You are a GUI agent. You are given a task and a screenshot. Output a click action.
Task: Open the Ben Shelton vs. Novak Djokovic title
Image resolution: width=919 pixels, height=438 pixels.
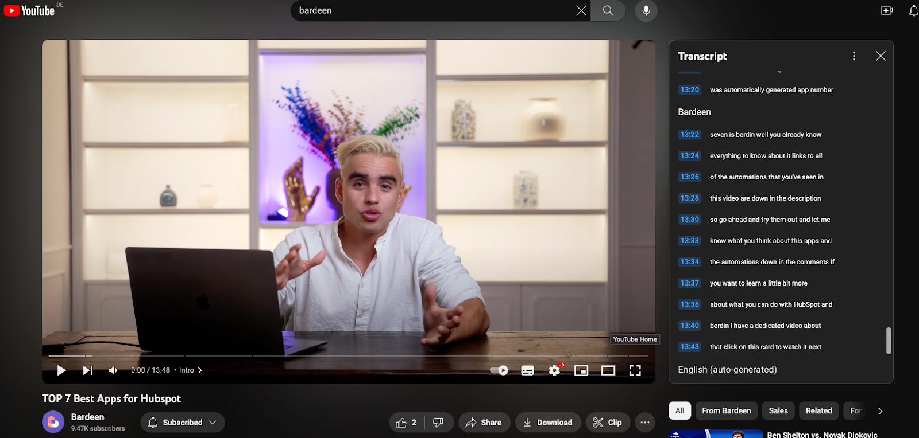point(822,435)
